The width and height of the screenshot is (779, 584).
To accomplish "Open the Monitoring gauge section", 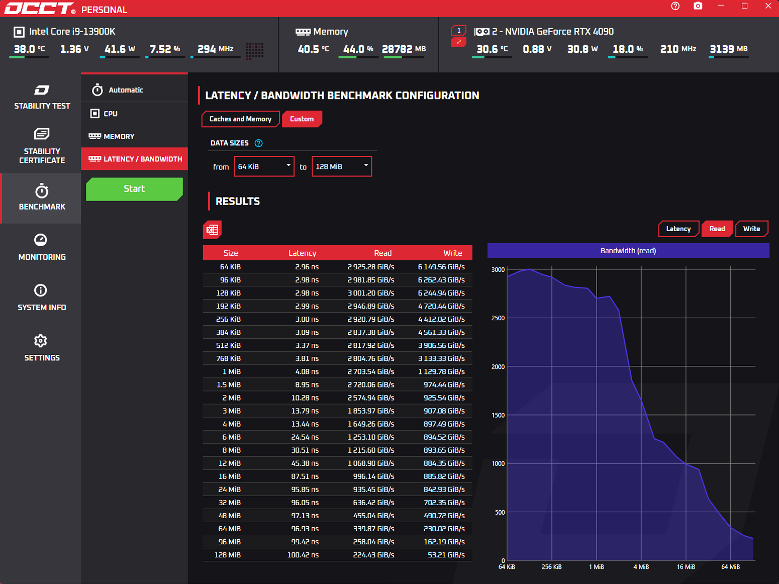I will pyautogui.click(x=42, y=247).
